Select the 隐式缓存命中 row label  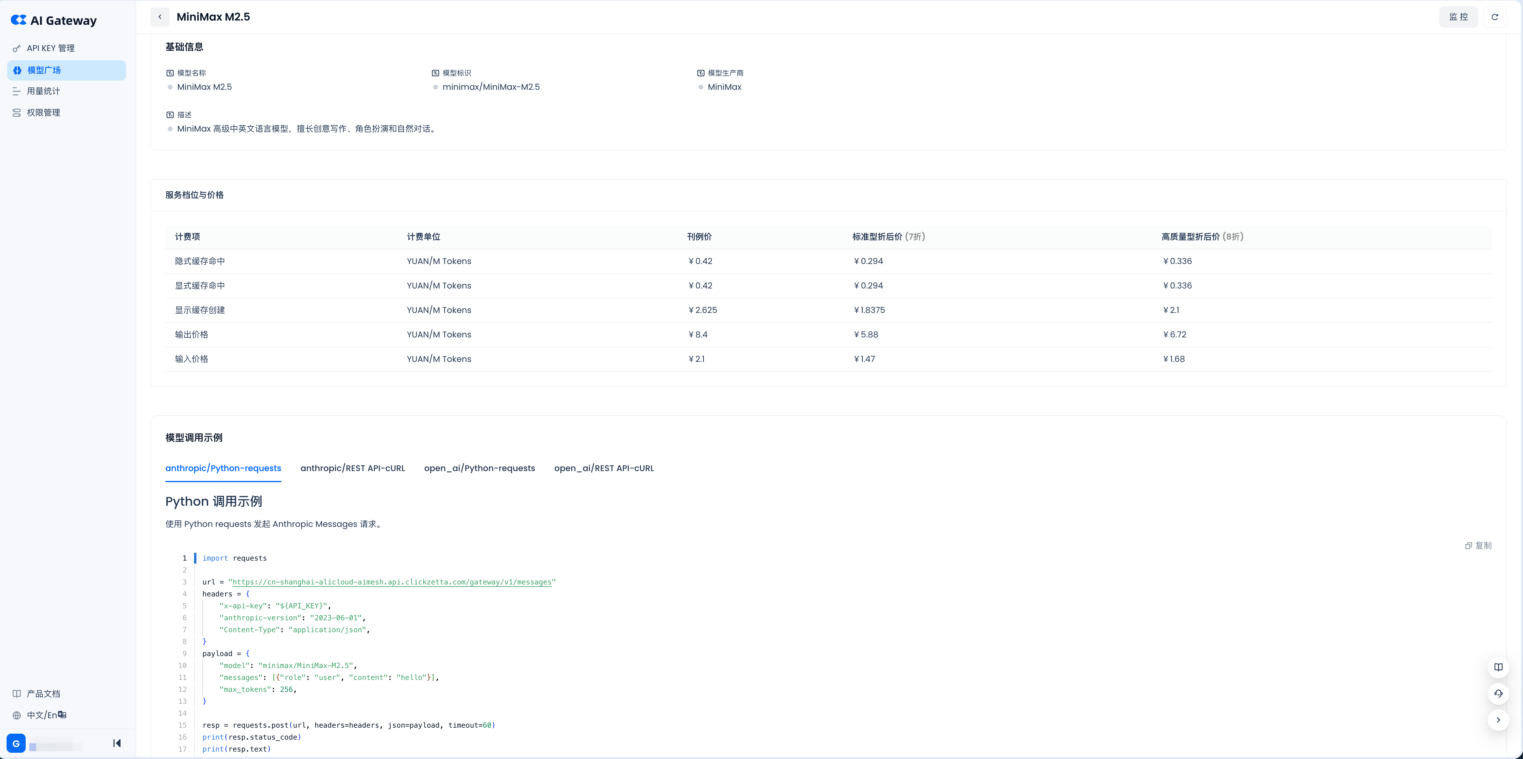coord(200,261)
